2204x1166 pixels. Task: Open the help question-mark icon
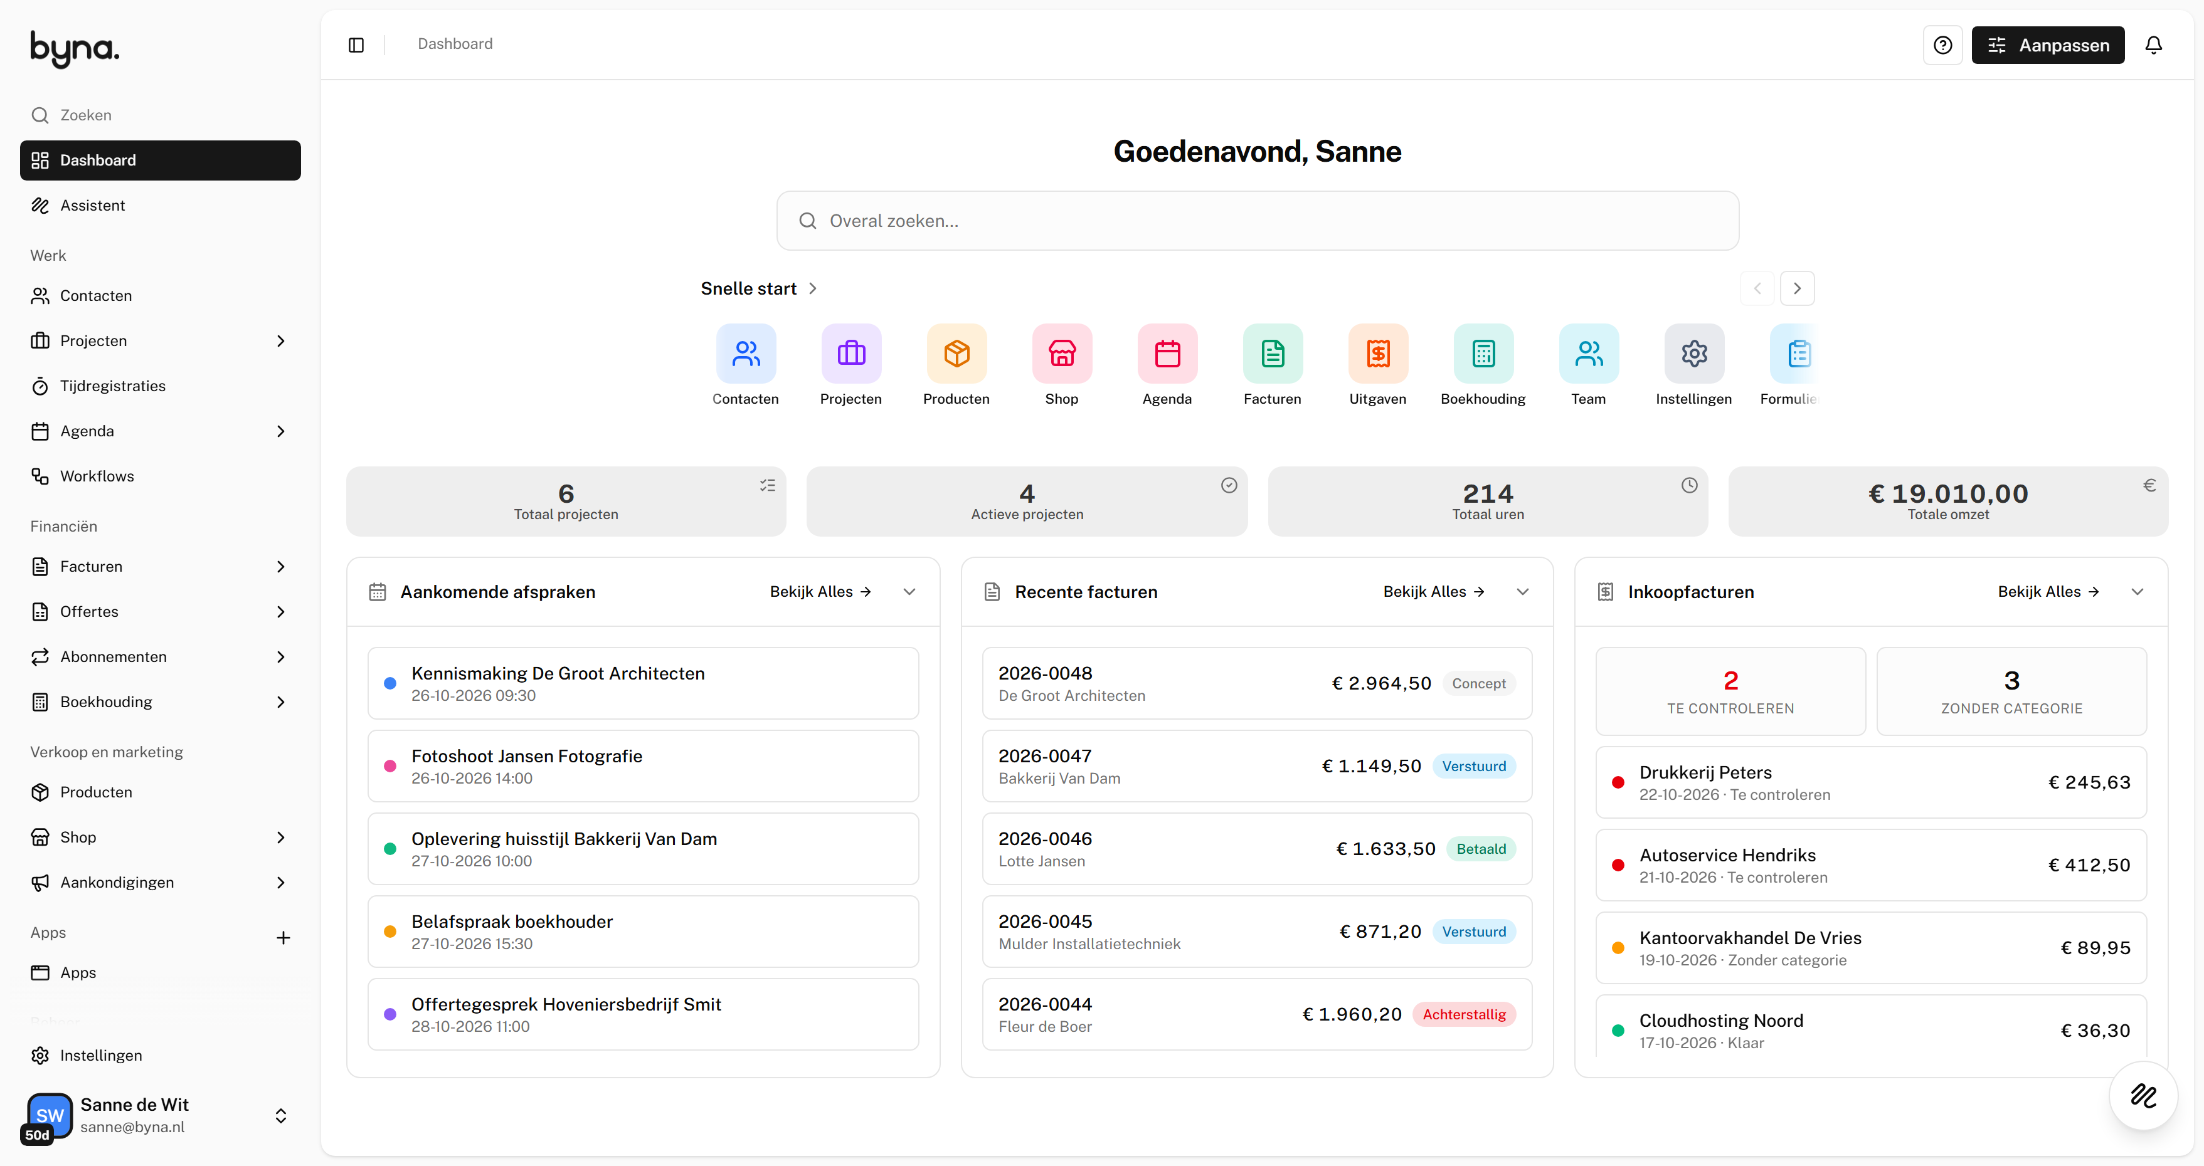pos(1942,45)
